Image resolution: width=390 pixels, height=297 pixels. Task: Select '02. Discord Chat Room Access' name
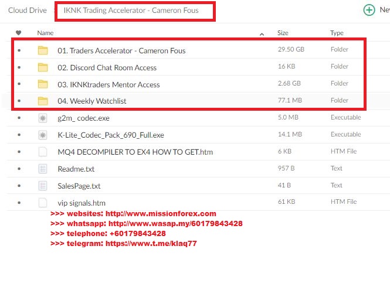click(x=107, y=67)
